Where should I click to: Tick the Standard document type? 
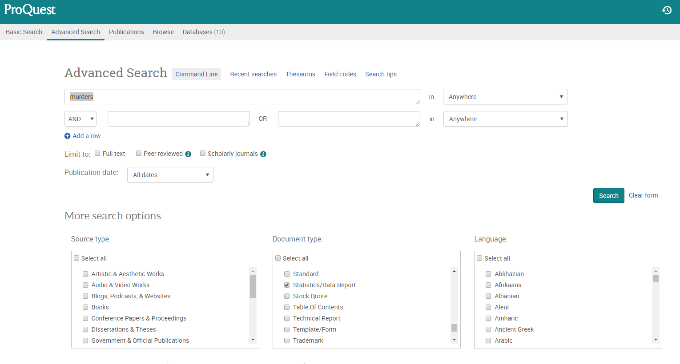pos(287,274)
